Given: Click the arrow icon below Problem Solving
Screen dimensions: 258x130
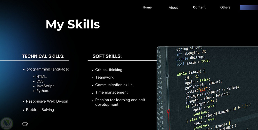Looking at the screenshot, I should coord(25,124).
